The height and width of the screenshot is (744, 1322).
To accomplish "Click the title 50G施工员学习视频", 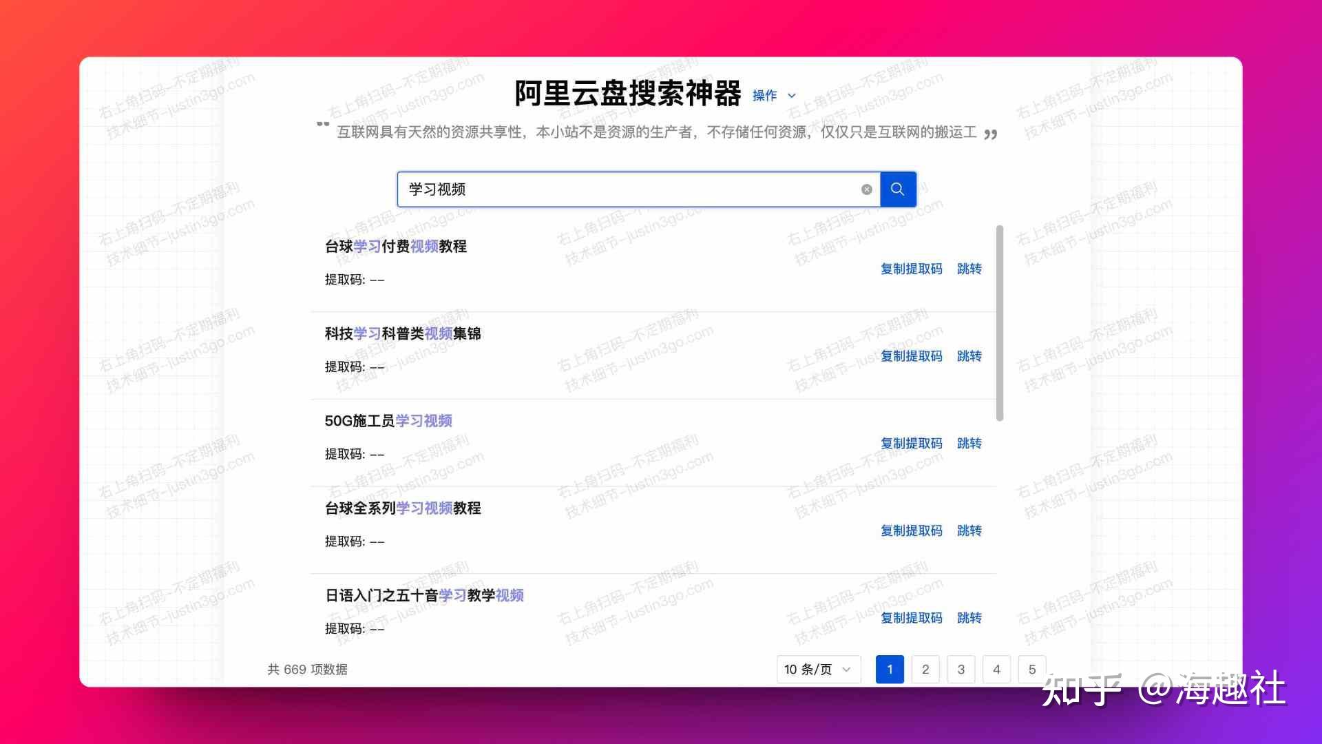I will [x=388, y=421].
